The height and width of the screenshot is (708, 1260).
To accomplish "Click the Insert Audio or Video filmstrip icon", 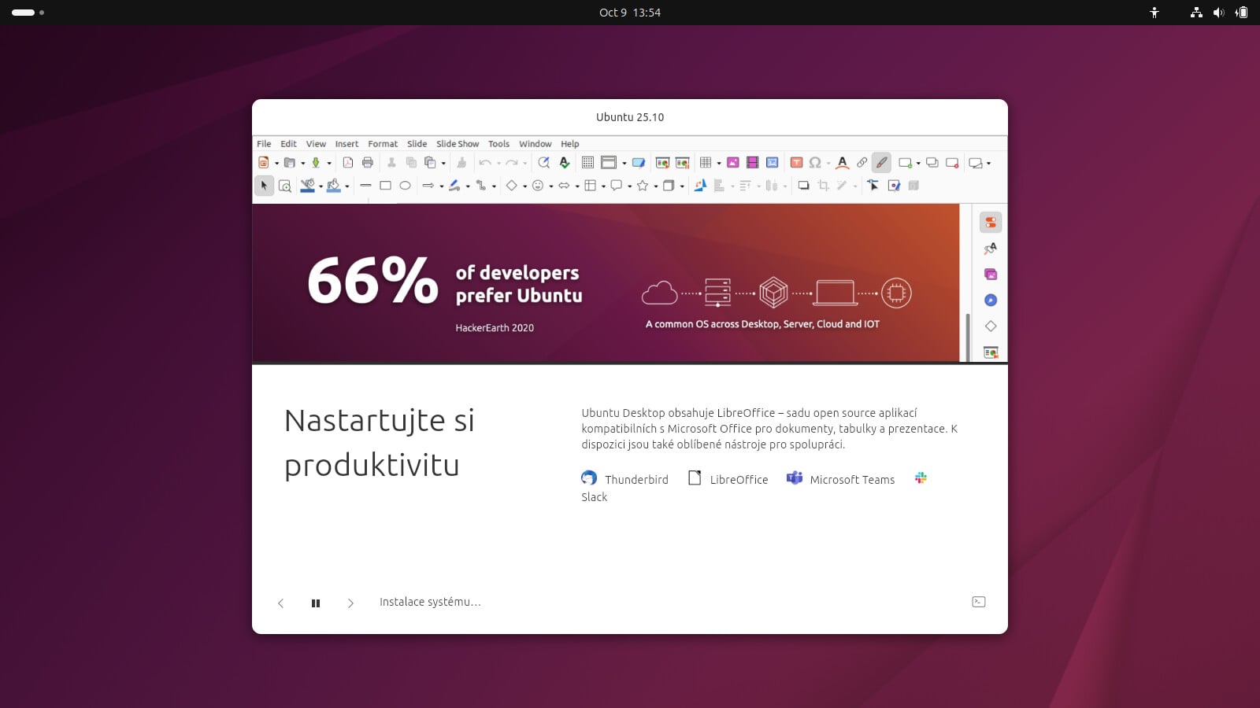I will click(752, 163).
